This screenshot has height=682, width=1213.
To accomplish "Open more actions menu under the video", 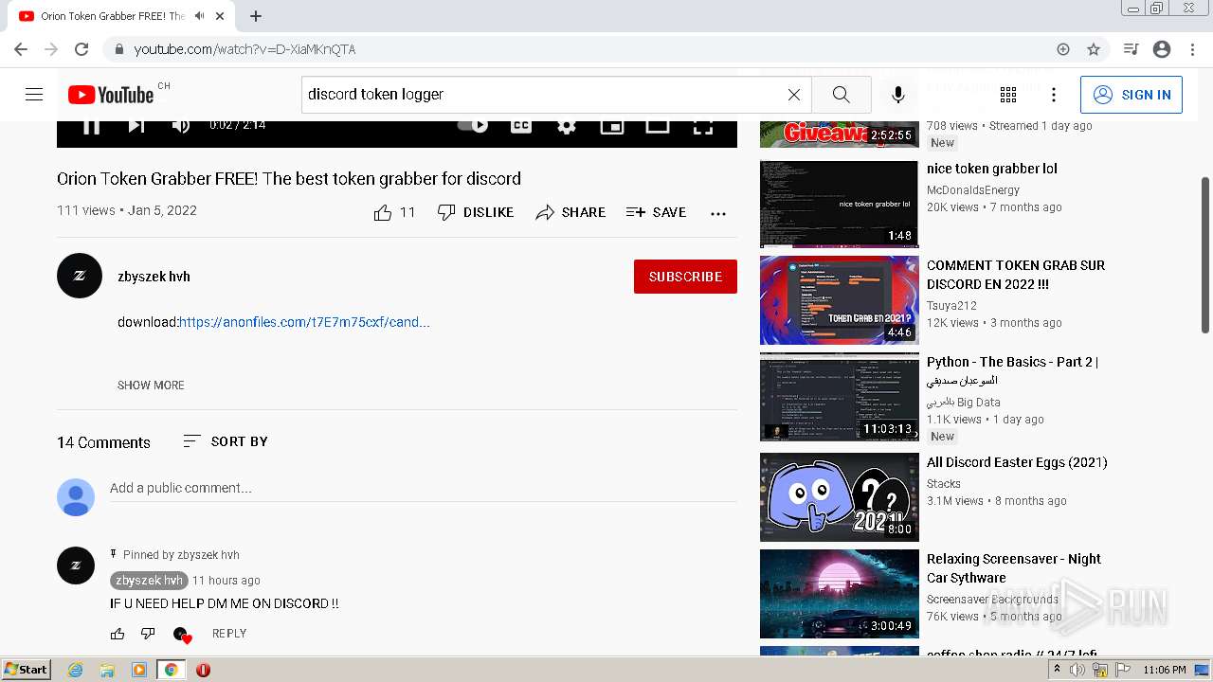I will click(x=718, y=213).
